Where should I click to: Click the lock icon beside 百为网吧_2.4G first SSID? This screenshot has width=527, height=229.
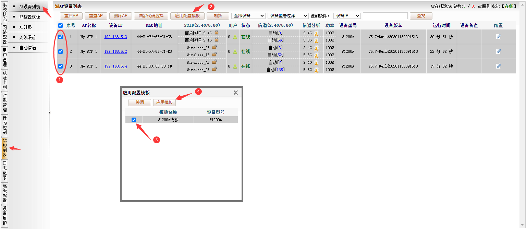217,33
